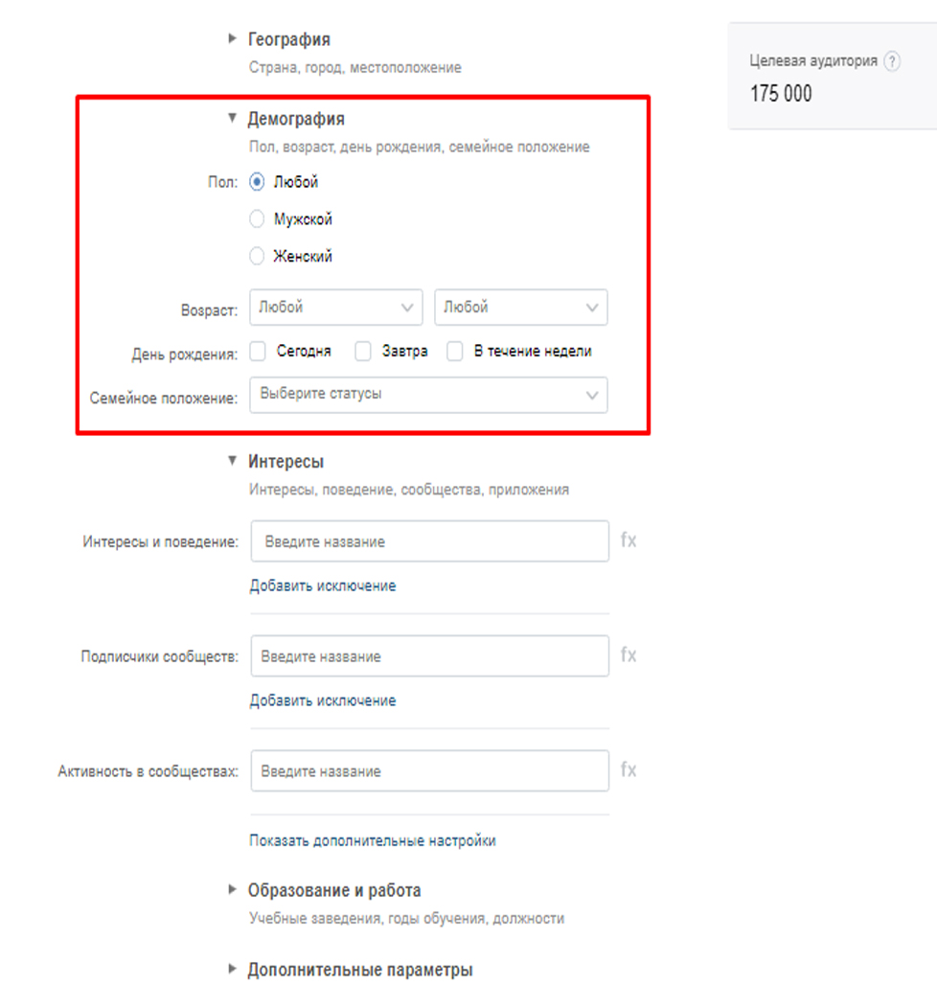Screen dimensions: 937x986
Task: Open the minimum age dropdown
Action: coord(335,308)
